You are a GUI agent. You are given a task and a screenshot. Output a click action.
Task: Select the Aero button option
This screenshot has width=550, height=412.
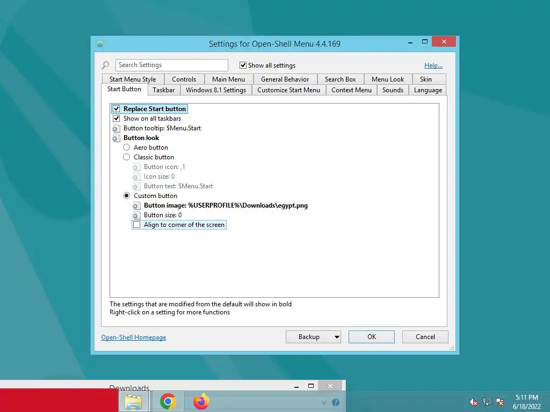pyautogui.click(x=127, y=148)
